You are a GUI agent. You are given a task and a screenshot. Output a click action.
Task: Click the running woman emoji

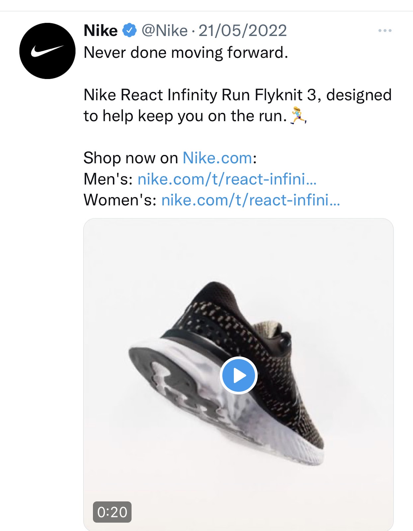(x=298, y=116)
